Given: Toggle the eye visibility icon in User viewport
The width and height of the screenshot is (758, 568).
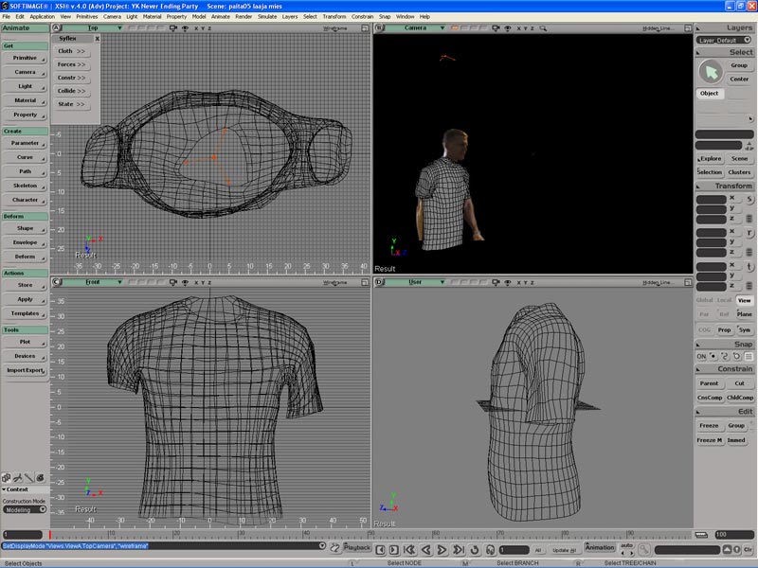Looking at the screenshot, I should click(508, 282).
